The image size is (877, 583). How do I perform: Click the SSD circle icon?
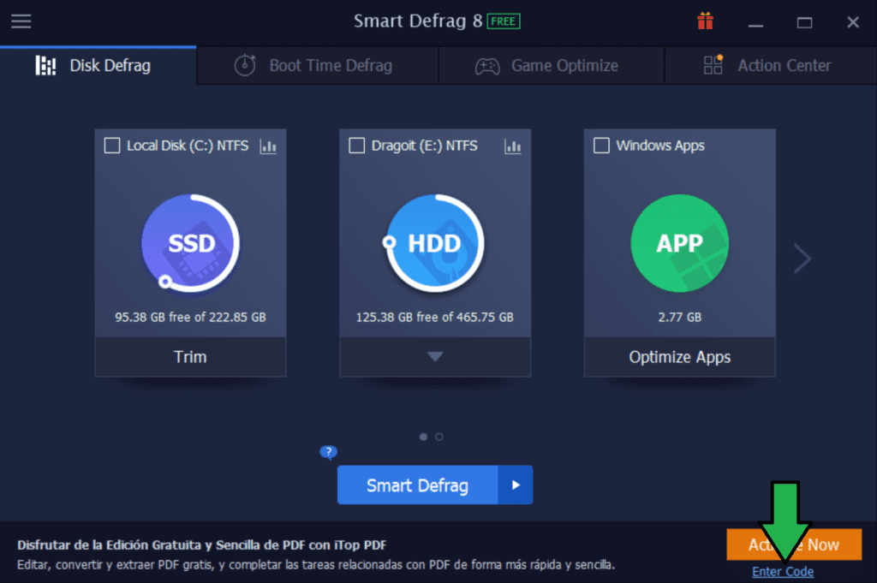coord(191,243)
